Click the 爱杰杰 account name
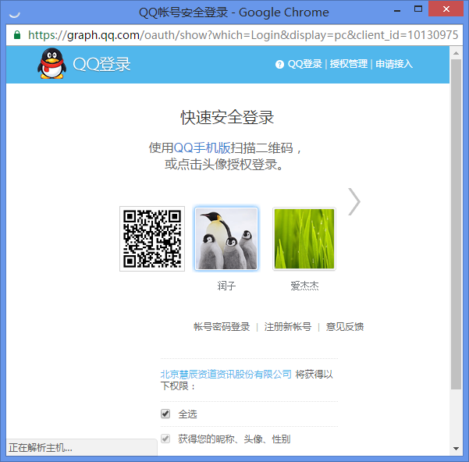Image resolution: width=469 pixels, height=462 pixels. pyautogui.click(x=304, y=286)
